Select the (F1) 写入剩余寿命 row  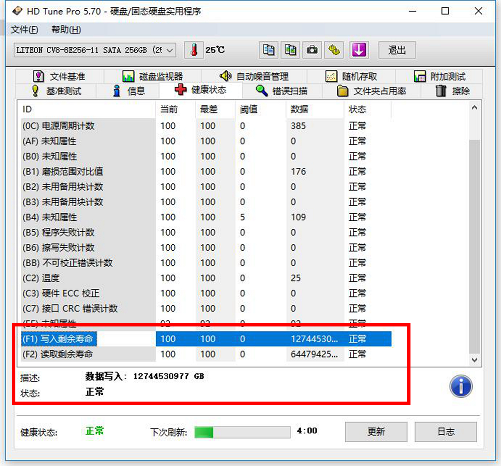(206, 339)
